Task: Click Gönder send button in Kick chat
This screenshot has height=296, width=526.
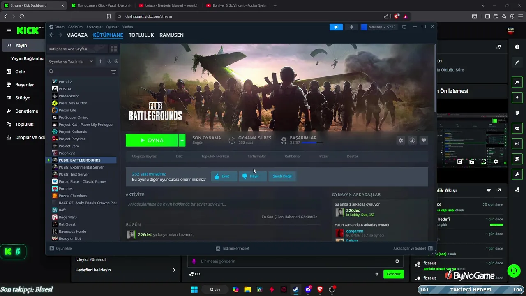Action: point(393,274)
